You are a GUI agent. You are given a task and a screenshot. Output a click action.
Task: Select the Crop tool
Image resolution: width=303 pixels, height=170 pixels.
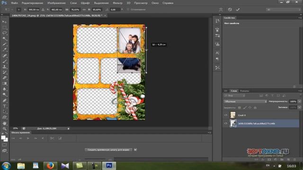pyautogui.click(x=4, y=44)
